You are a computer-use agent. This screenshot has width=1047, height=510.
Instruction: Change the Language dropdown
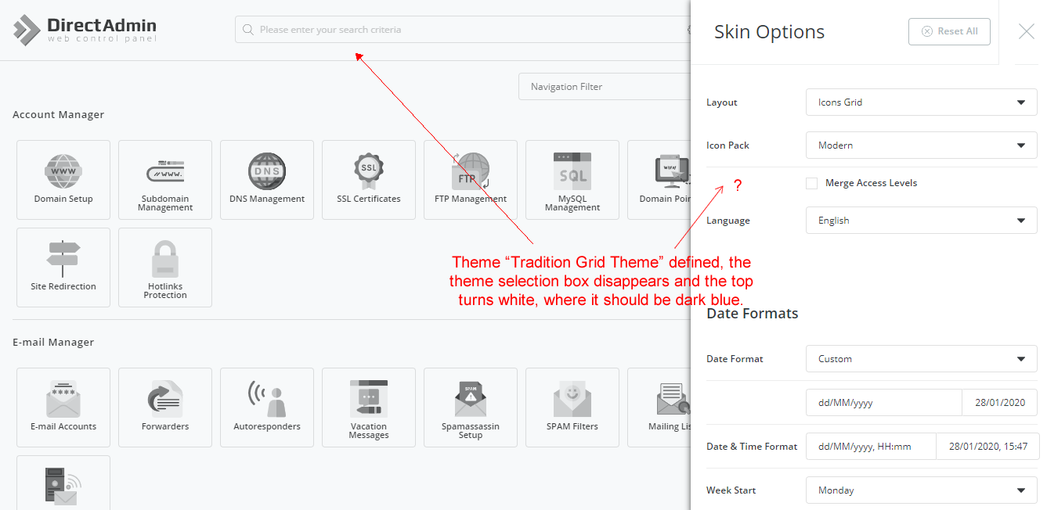[x=921, y=221]
